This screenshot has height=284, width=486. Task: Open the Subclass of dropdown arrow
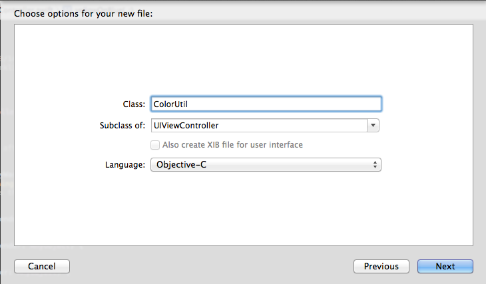point(373,126)
